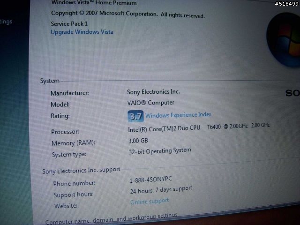Open the Online support website link
The width and height of the screenshot is (300, 225).
pyautogui.click(x=150, y=201)
